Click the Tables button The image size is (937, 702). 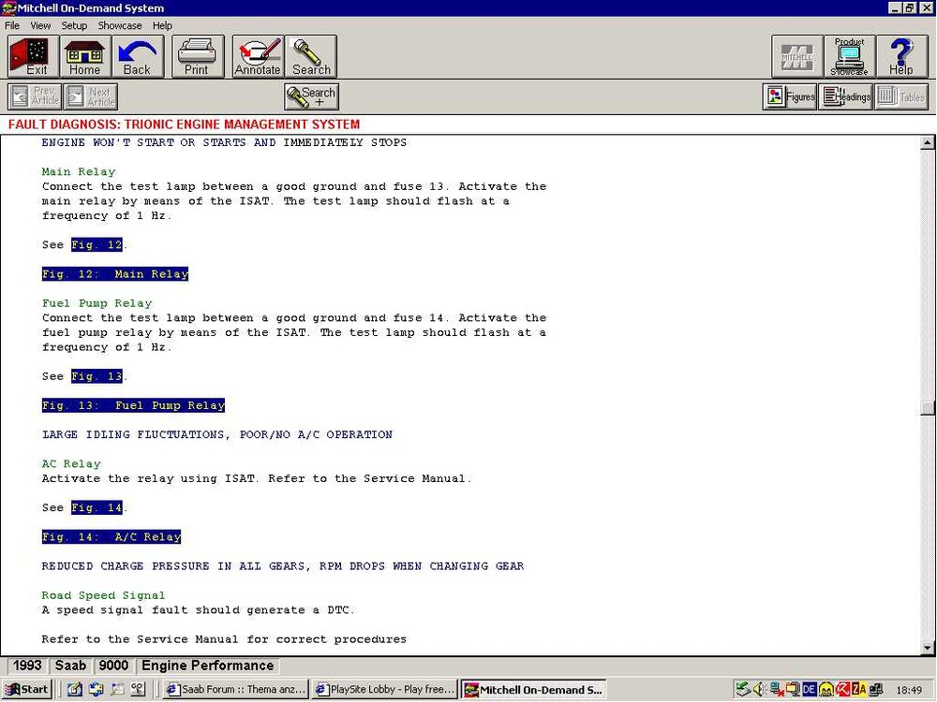tap(901, 96)
